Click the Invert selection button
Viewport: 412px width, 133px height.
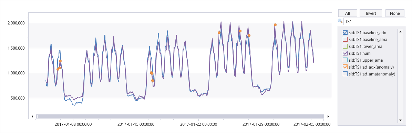click(371, 13)
